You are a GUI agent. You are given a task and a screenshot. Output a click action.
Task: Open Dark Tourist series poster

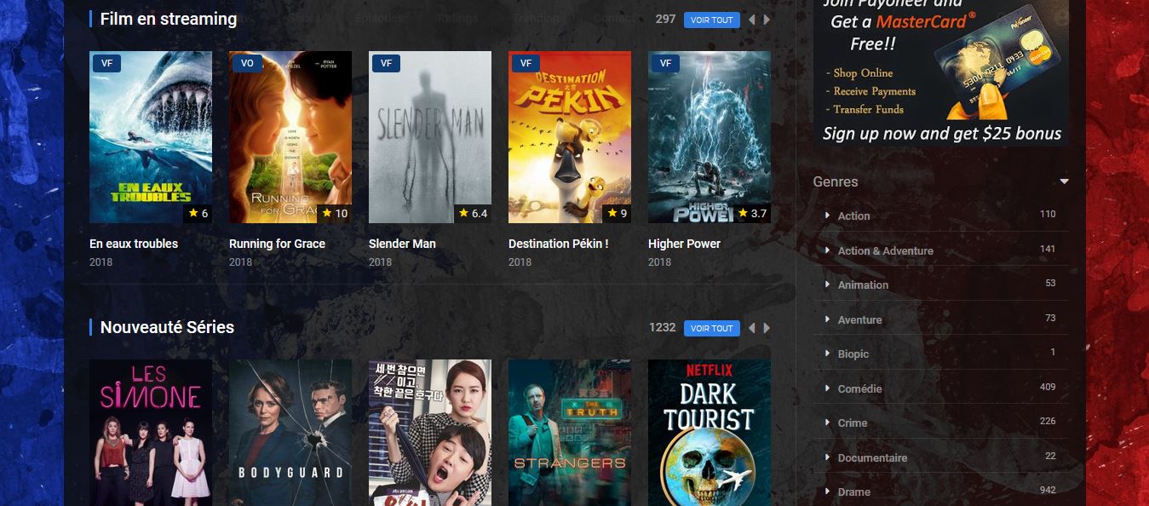[710, 433]
